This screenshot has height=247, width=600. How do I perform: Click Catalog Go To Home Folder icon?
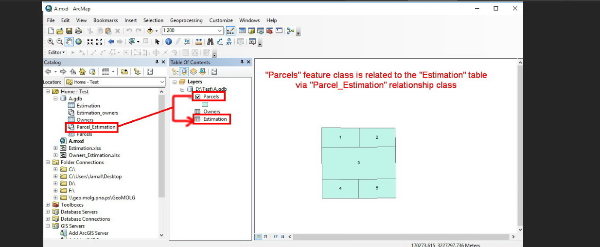click(83, 71)
